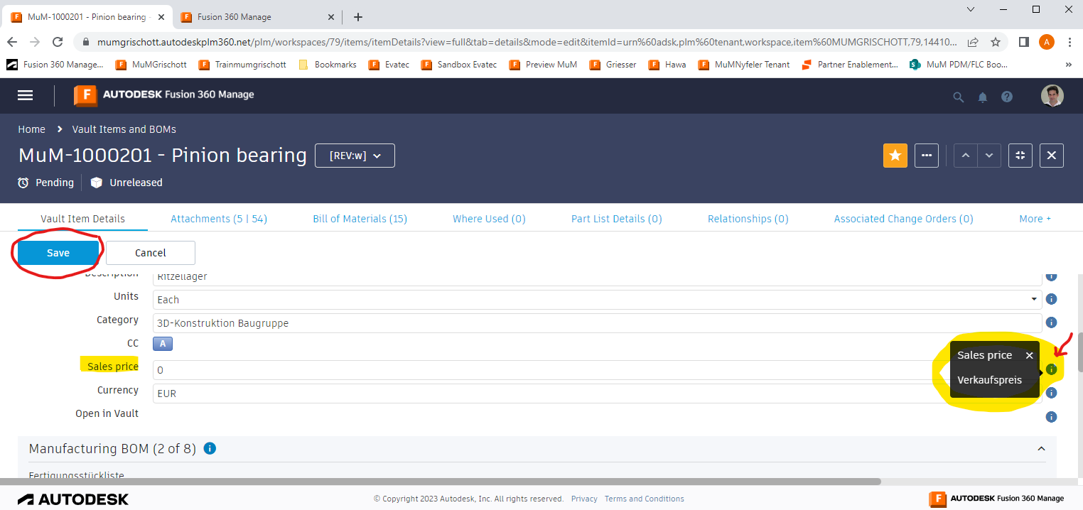Click the page vertical scrollbar
The width and height of the screenshot is (1083, 510).
[1079, 352]
